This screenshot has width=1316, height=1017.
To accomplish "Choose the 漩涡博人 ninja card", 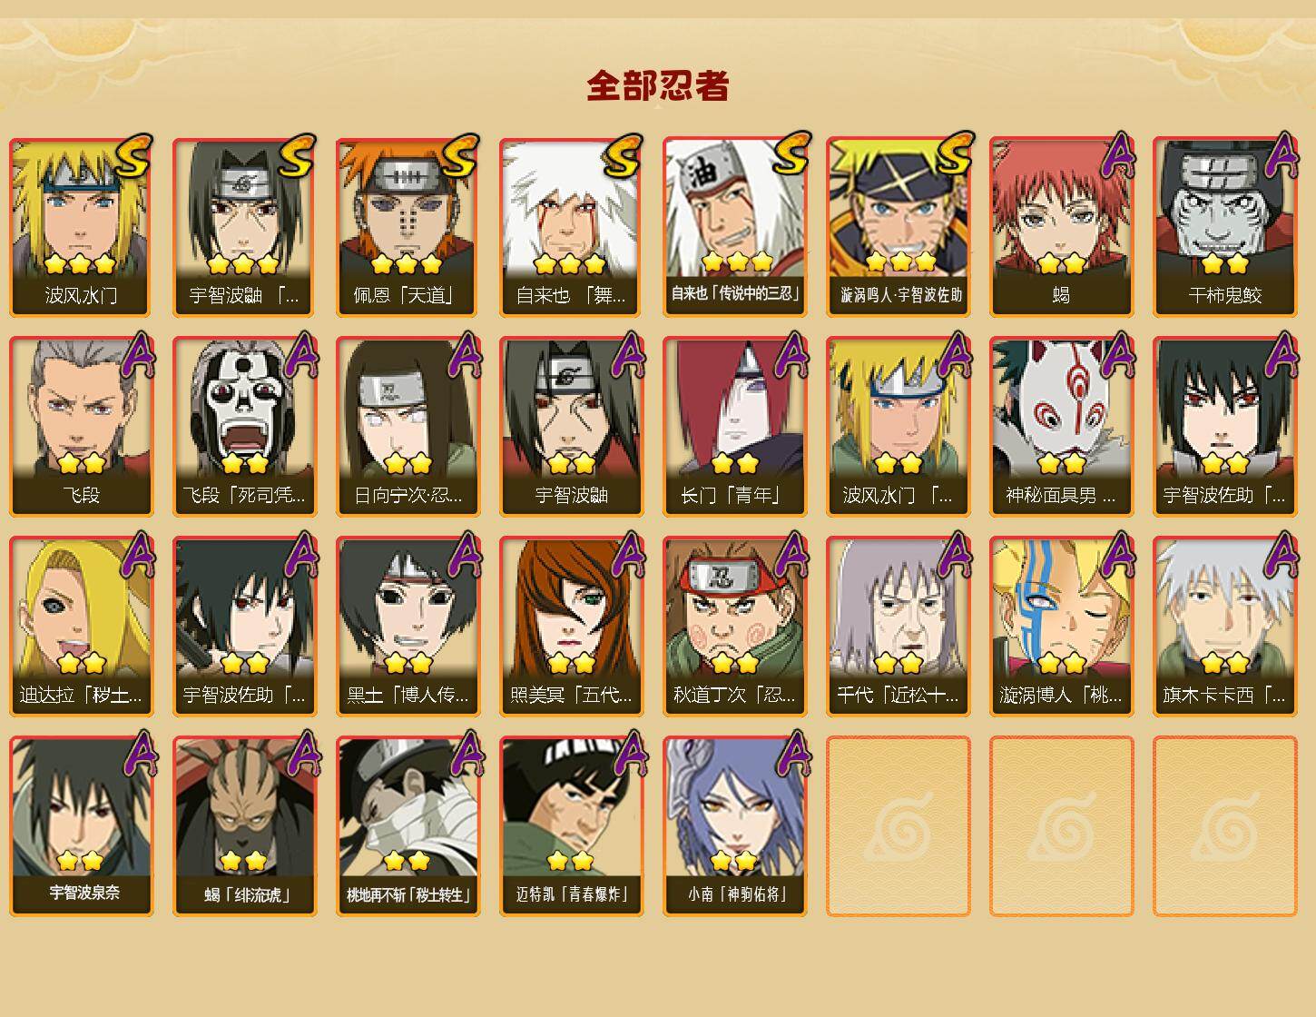I will point(1062,627).
